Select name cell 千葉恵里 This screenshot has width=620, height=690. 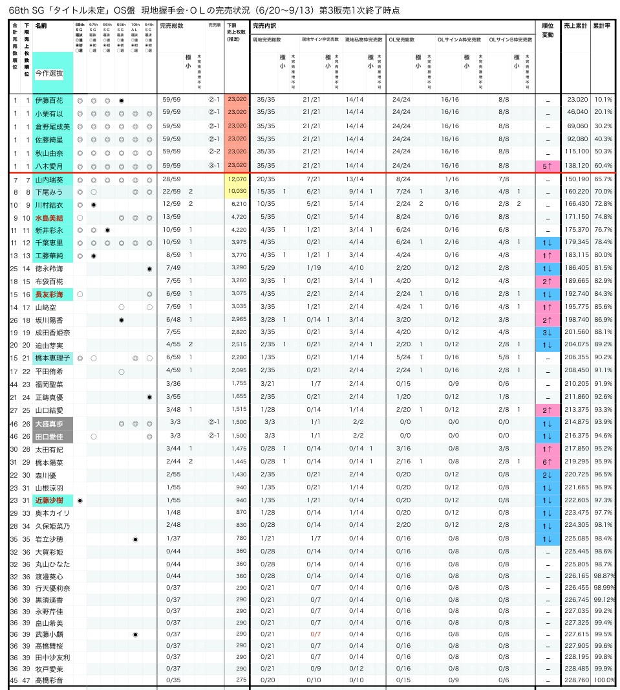click(53, 243)
